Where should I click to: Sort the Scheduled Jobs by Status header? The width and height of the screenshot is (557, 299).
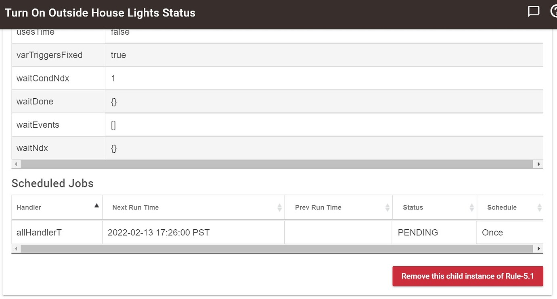[413, 207]
